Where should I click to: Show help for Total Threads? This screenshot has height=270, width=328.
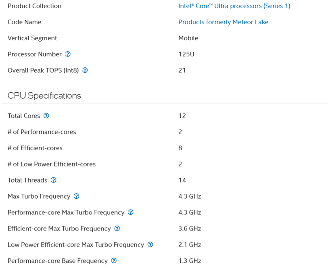[x=53, y=180]
